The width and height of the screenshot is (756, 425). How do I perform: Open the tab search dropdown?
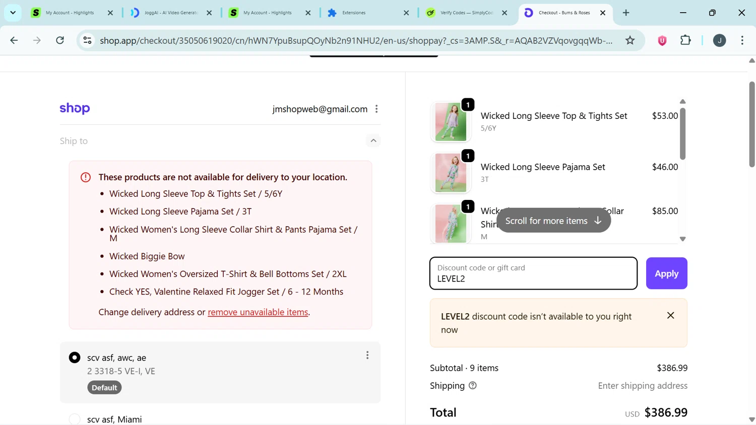click(x=13, y=13)
